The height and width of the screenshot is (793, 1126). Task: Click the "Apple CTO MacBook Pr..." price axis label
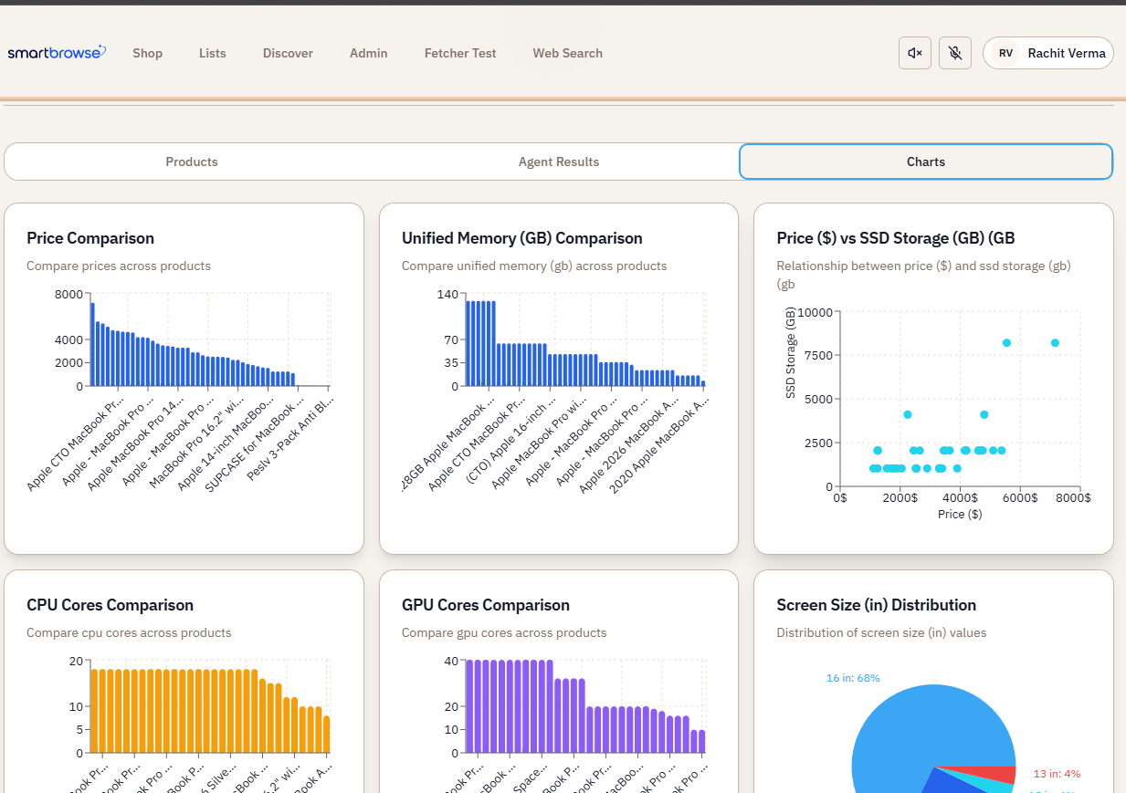click(75, 444)
